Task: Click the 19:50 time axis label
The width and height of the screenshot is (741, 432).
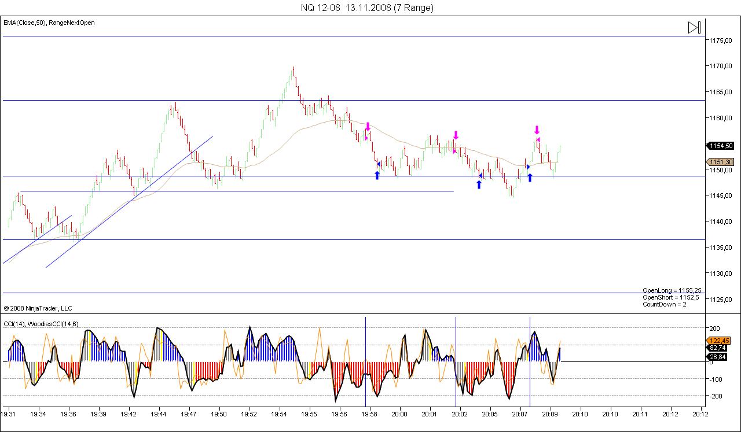Action: [219, 414]
